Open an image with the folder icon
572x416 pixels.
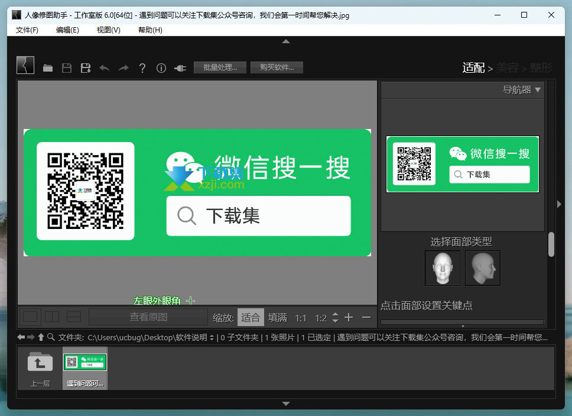[x=48, y=68]
